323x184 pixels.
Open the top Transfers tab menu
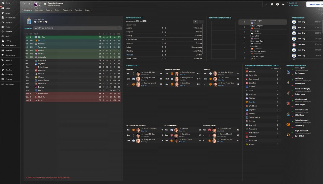[68, 10]
